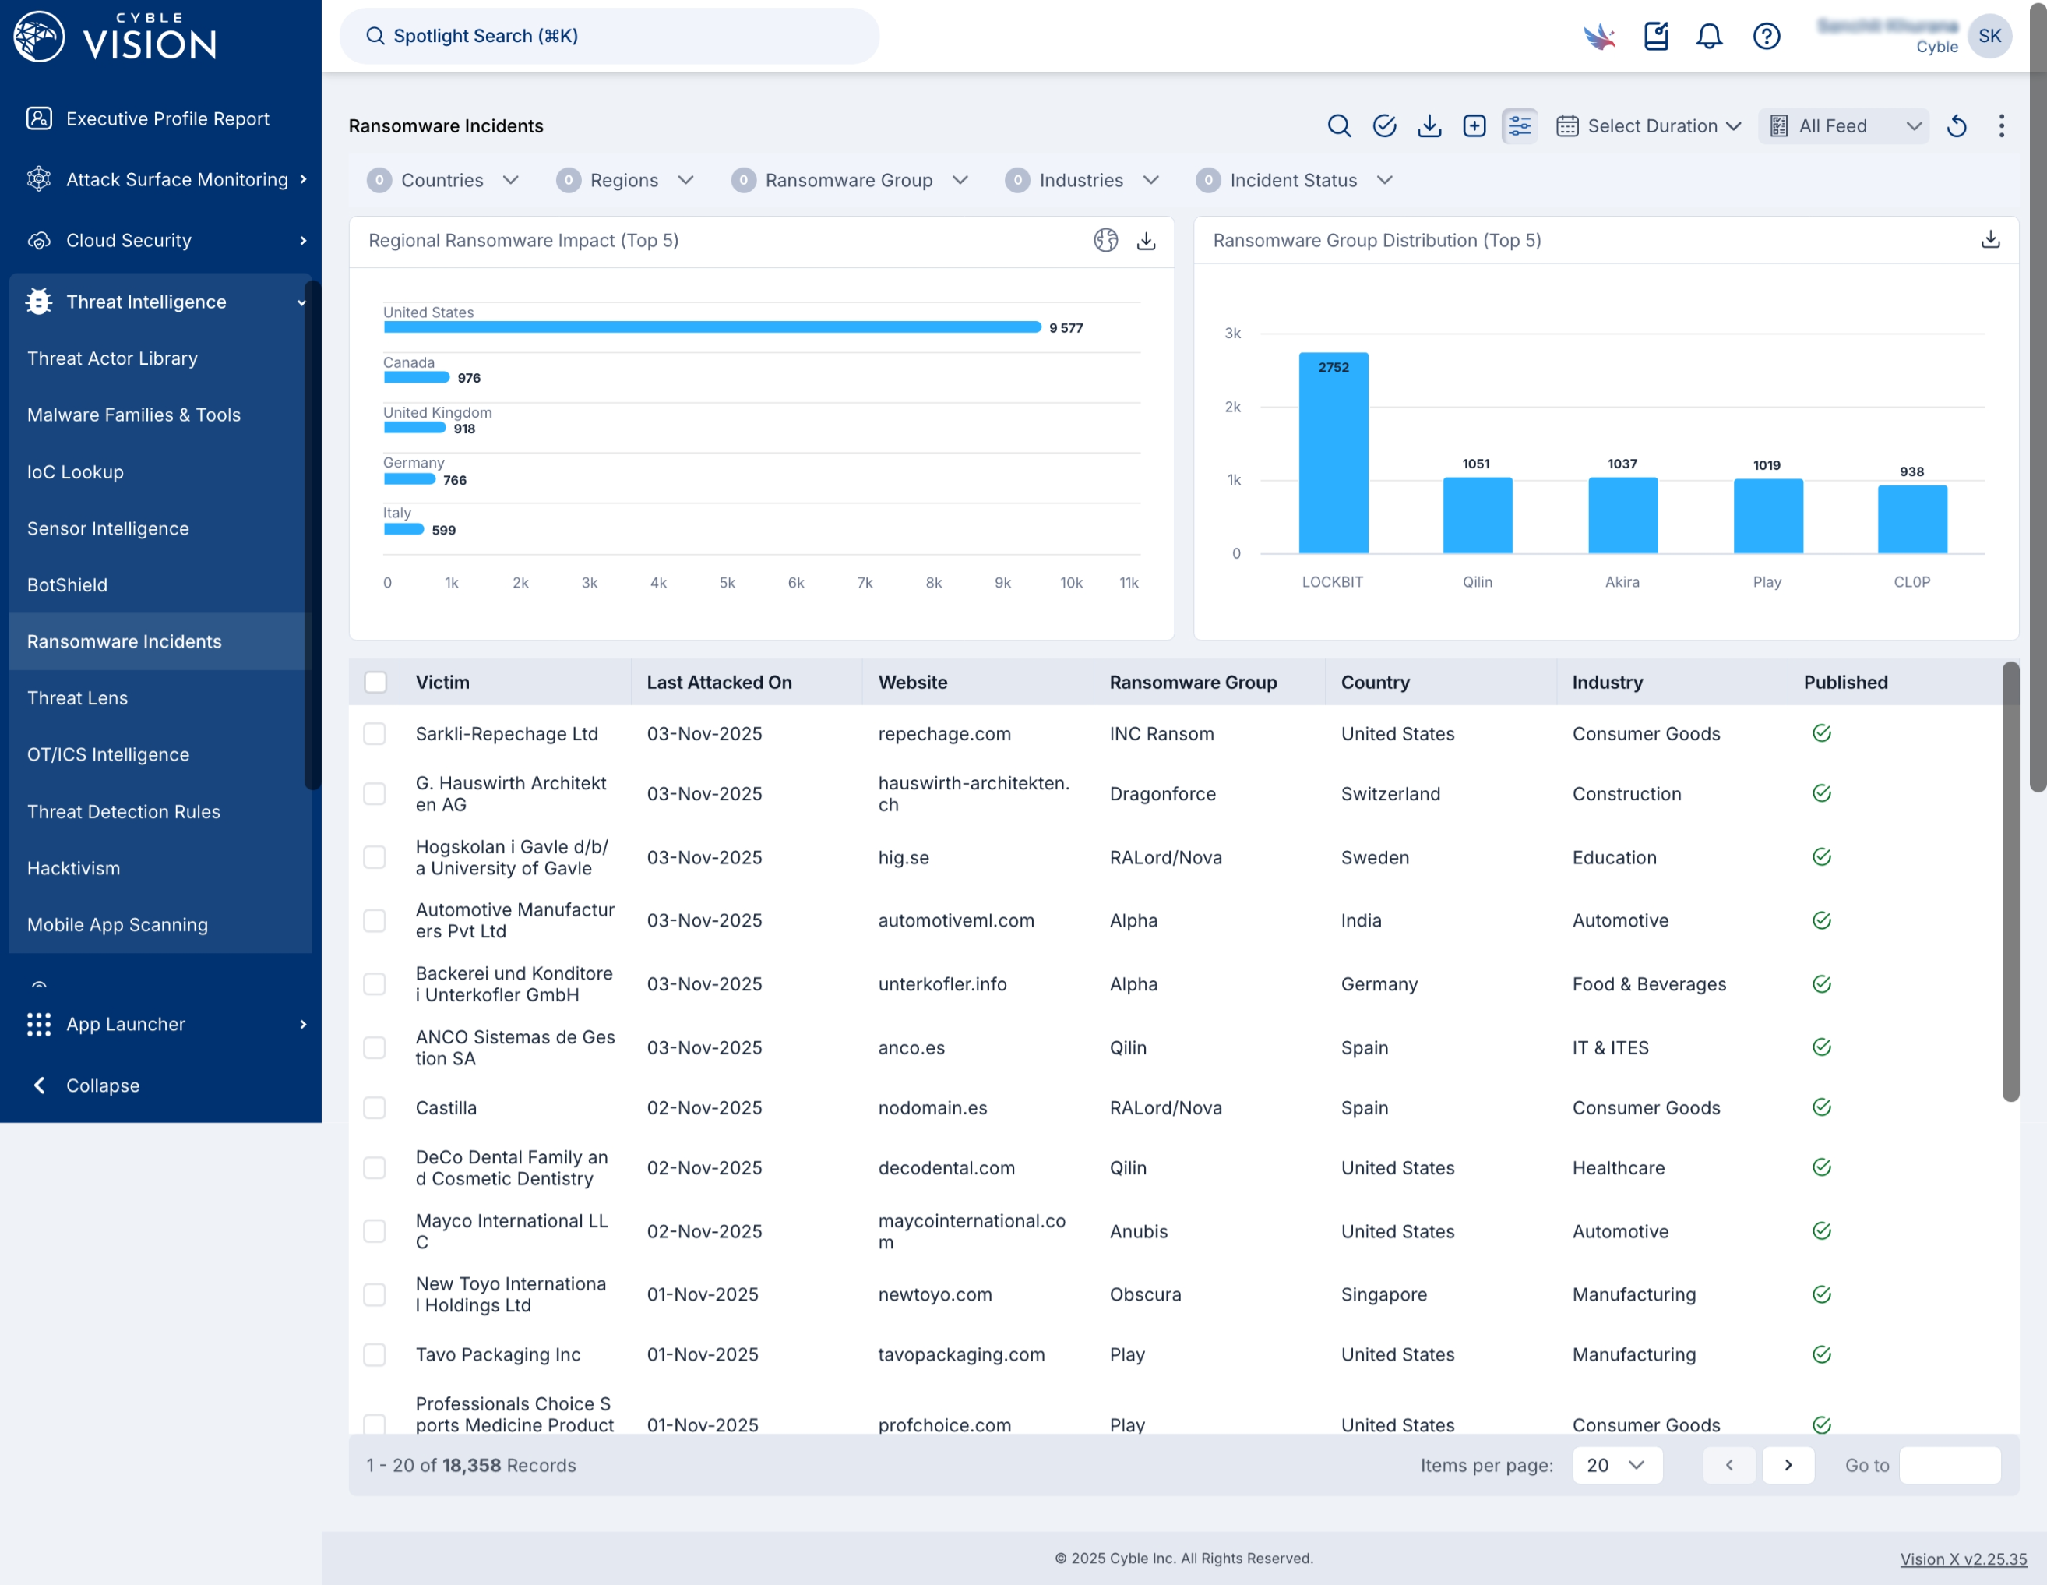Check the Castilla row checkbox
This screenshot has height=1585, width=2047.
(375, 1107)
